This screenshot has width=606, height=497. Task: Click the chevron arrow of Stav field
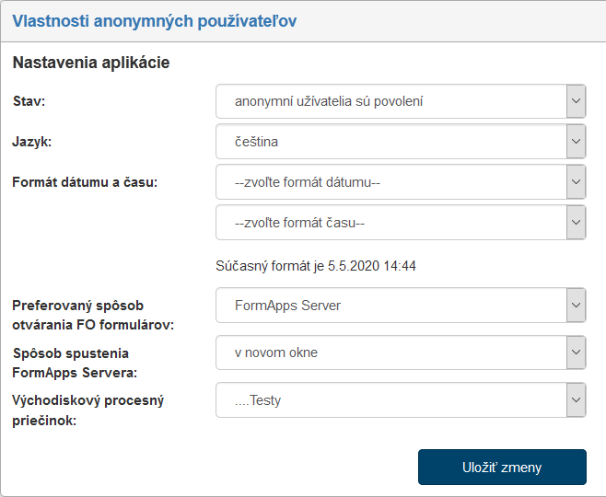tap(577, 101)
